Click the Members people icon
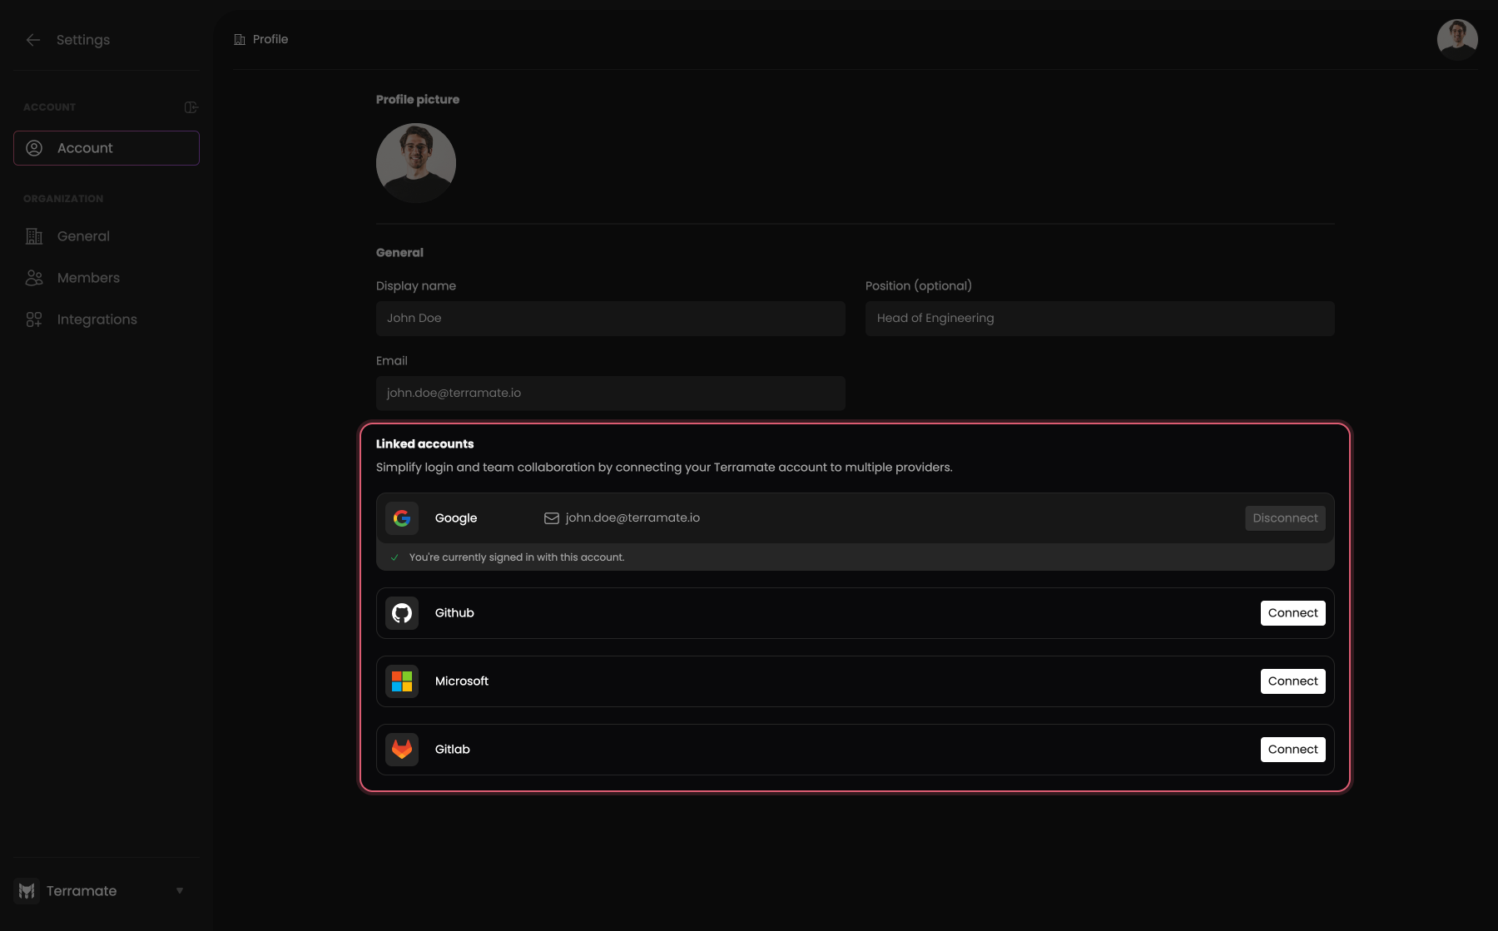This screenshot has height=931, width=1498. (x=34, y=278)
